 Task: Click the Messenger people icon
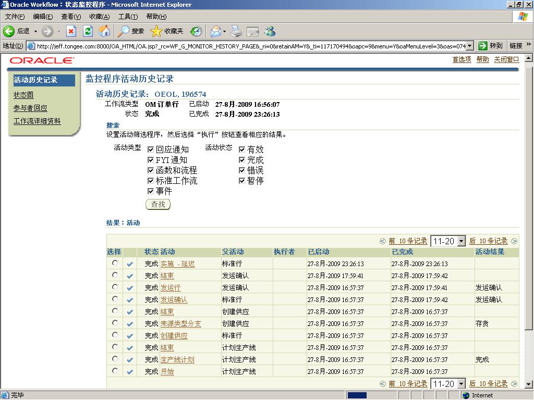coord(271,31)
